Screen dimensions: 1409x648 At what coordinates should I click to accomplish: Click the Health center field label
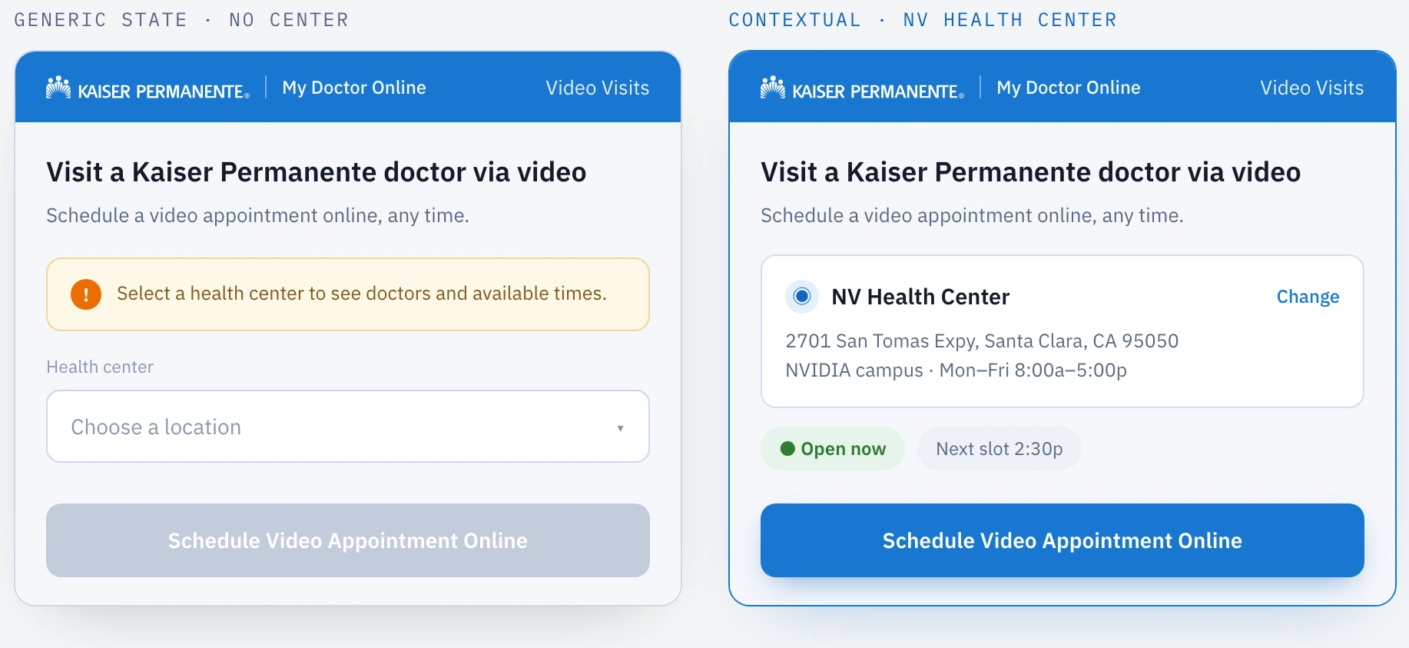(100, 367)
